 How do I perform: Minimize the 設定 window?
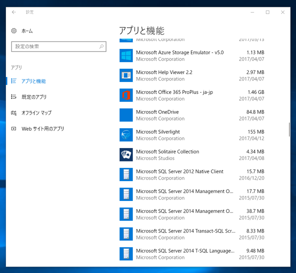tap(253, 12)
